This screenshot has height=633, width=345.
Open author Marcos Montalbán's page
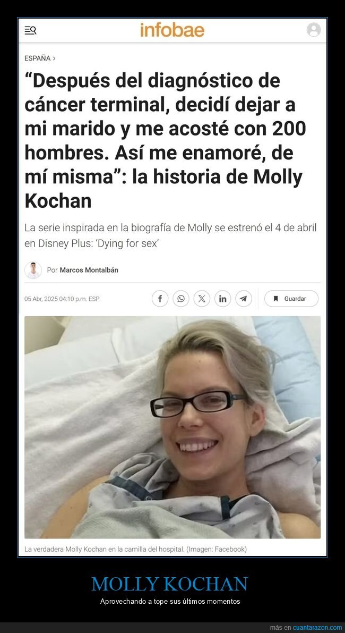coord(89,270)
